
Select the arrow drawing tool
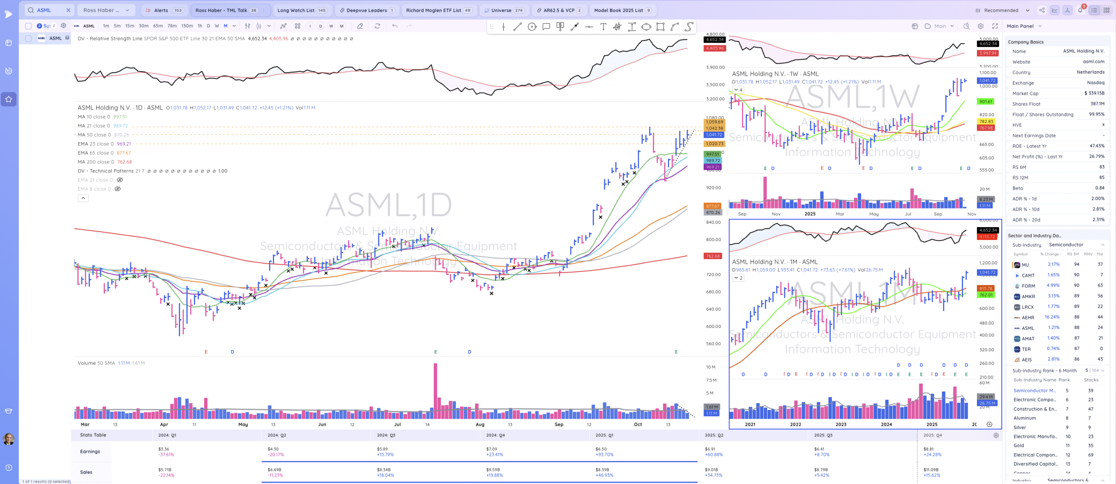(575, 27)
